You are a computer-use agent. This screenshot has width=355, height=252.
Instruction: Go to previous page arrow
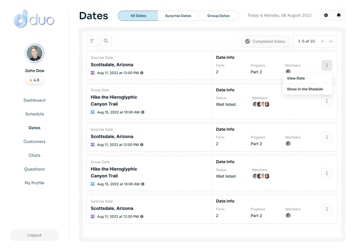323,42
